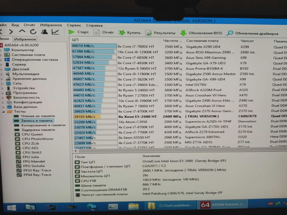Click the horizontal scrollbar left arrow
287x215 pixels.
tap(76, 151)
